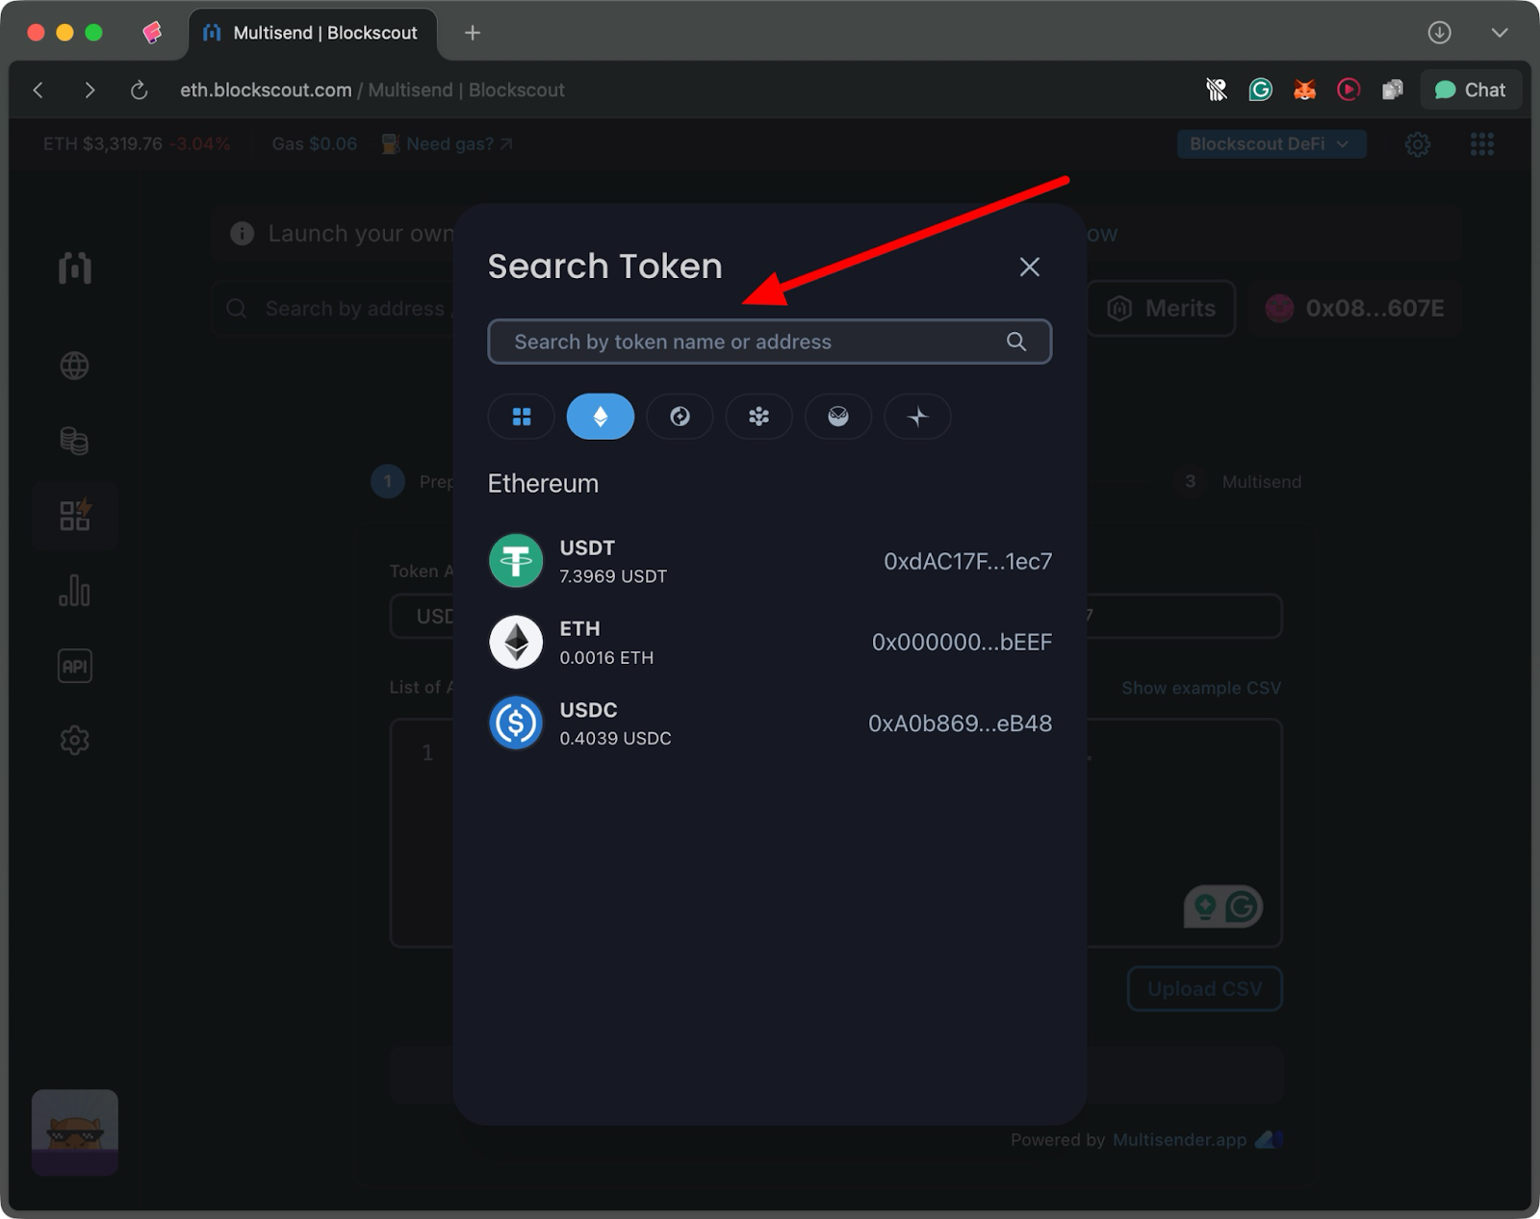Click the tokens coins icon in sidebar
The image size is (1540, 1219).
coord(74,441)
